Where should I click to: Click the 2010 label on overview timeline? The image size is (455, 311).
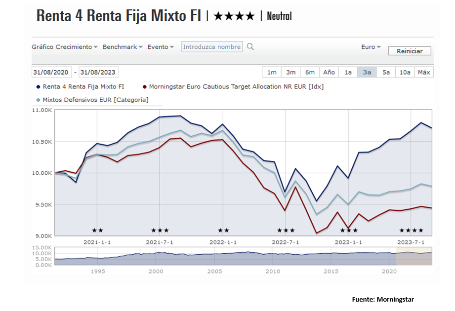[x=273, y=272]
